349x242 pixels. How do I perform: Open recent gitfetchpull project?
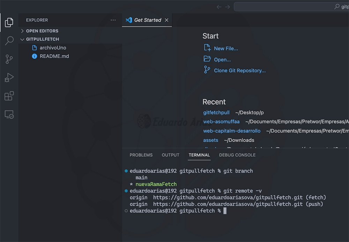click(216, 112)
